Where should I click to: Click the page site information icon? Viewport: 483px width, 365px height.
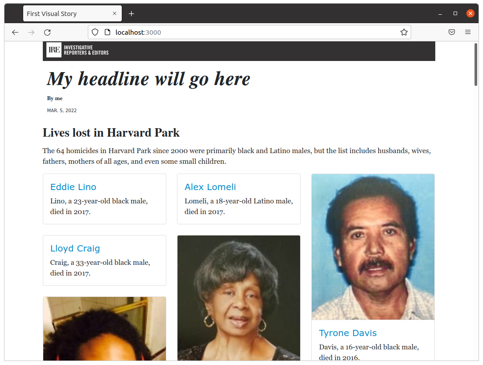point(107,32)
